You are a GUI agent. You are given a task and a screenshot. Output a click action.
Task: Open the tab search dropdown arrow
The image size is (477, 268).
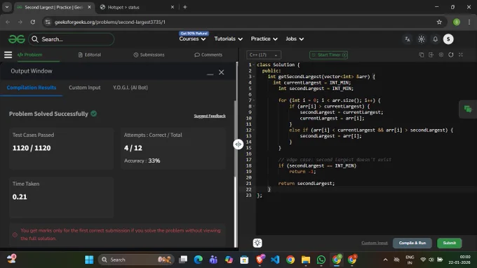coord(7,7)
